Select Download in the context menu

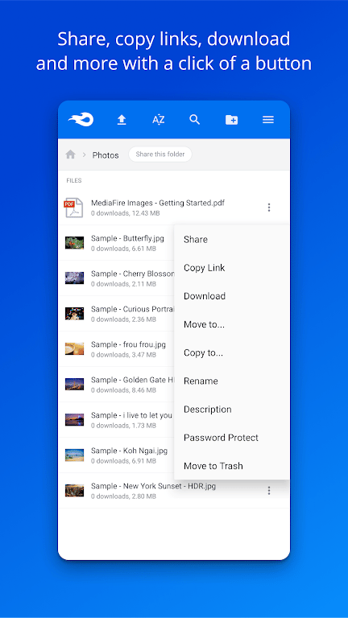pyautogui.click(x=205, y=296)
